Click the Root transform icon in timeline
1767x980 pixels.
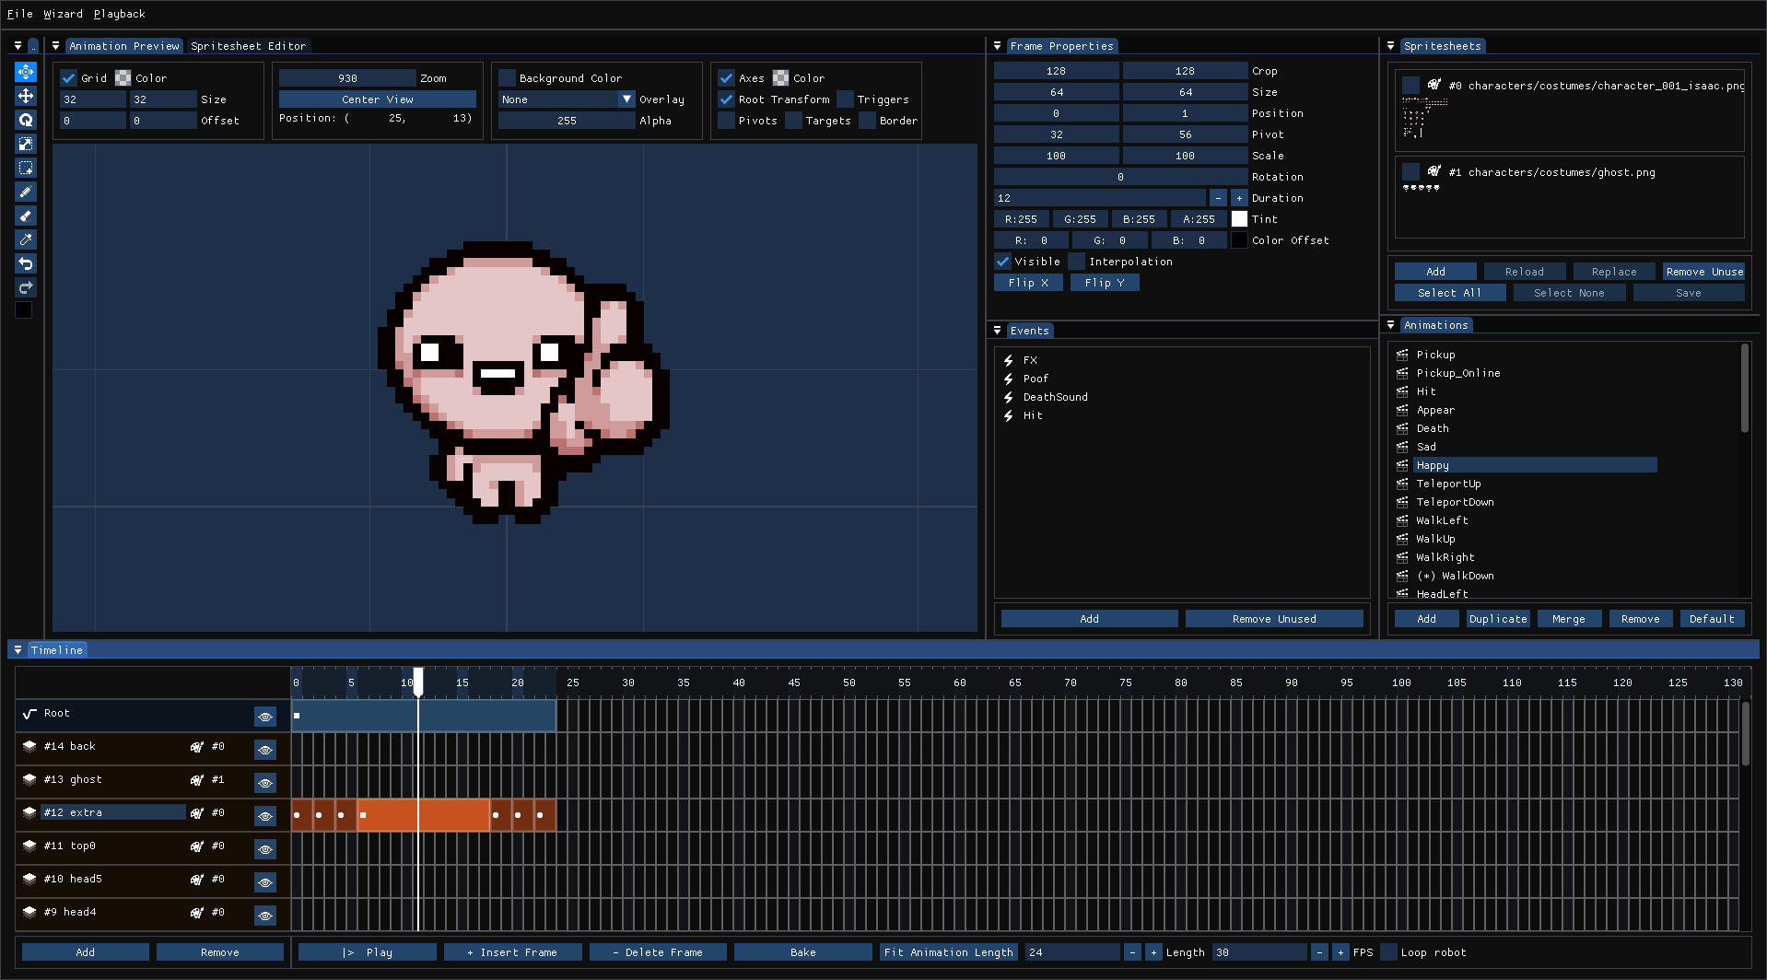pyautogui.click(x=29, y=714)
